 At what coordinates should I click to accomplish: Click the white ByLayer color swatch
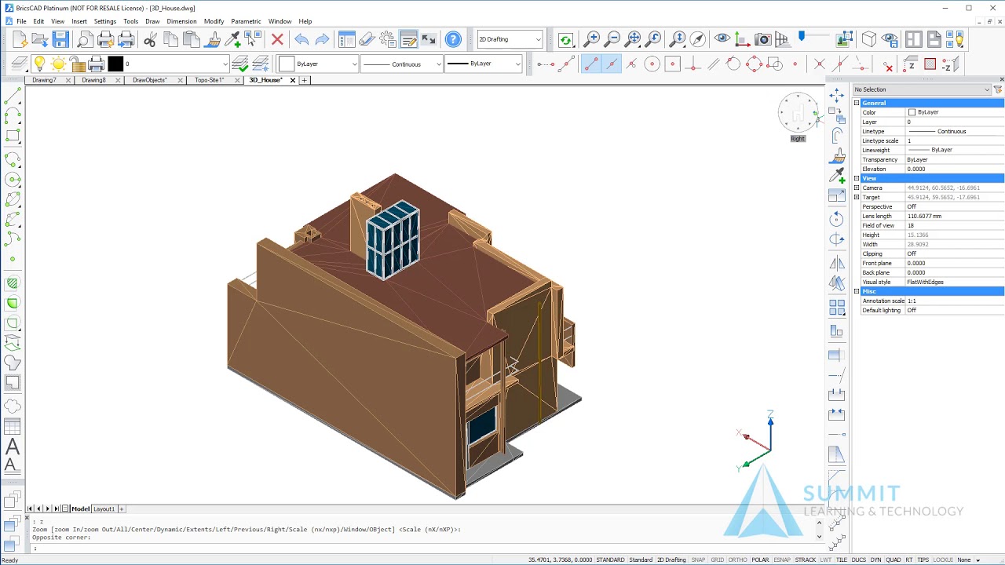287,64
